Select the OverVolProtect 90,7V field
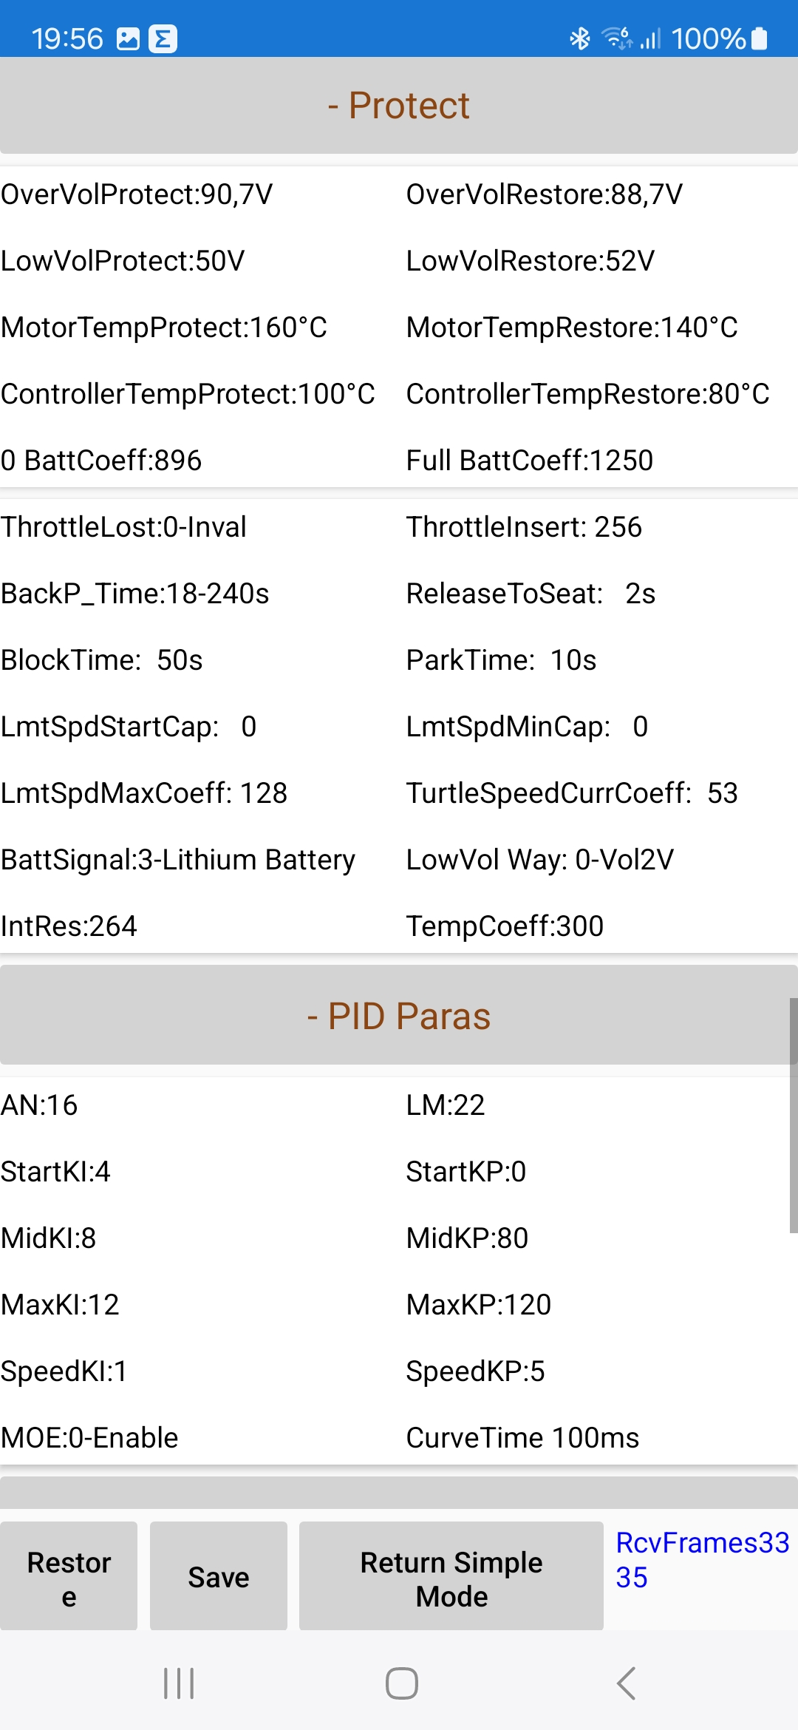The width and height of the screenshot is (798, 1730). tap(137, 194)
